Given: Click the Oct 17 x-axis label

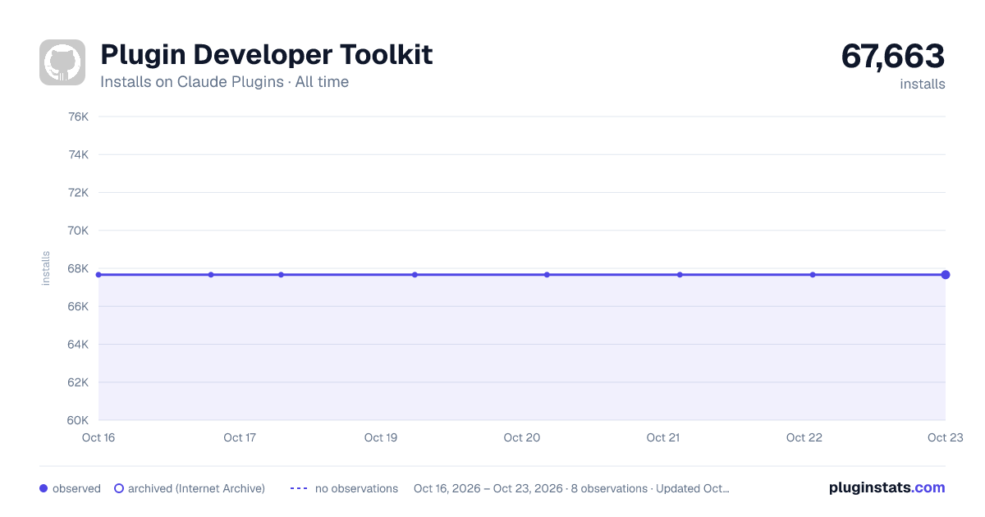Looking at the screenshot, I should 240,437.
